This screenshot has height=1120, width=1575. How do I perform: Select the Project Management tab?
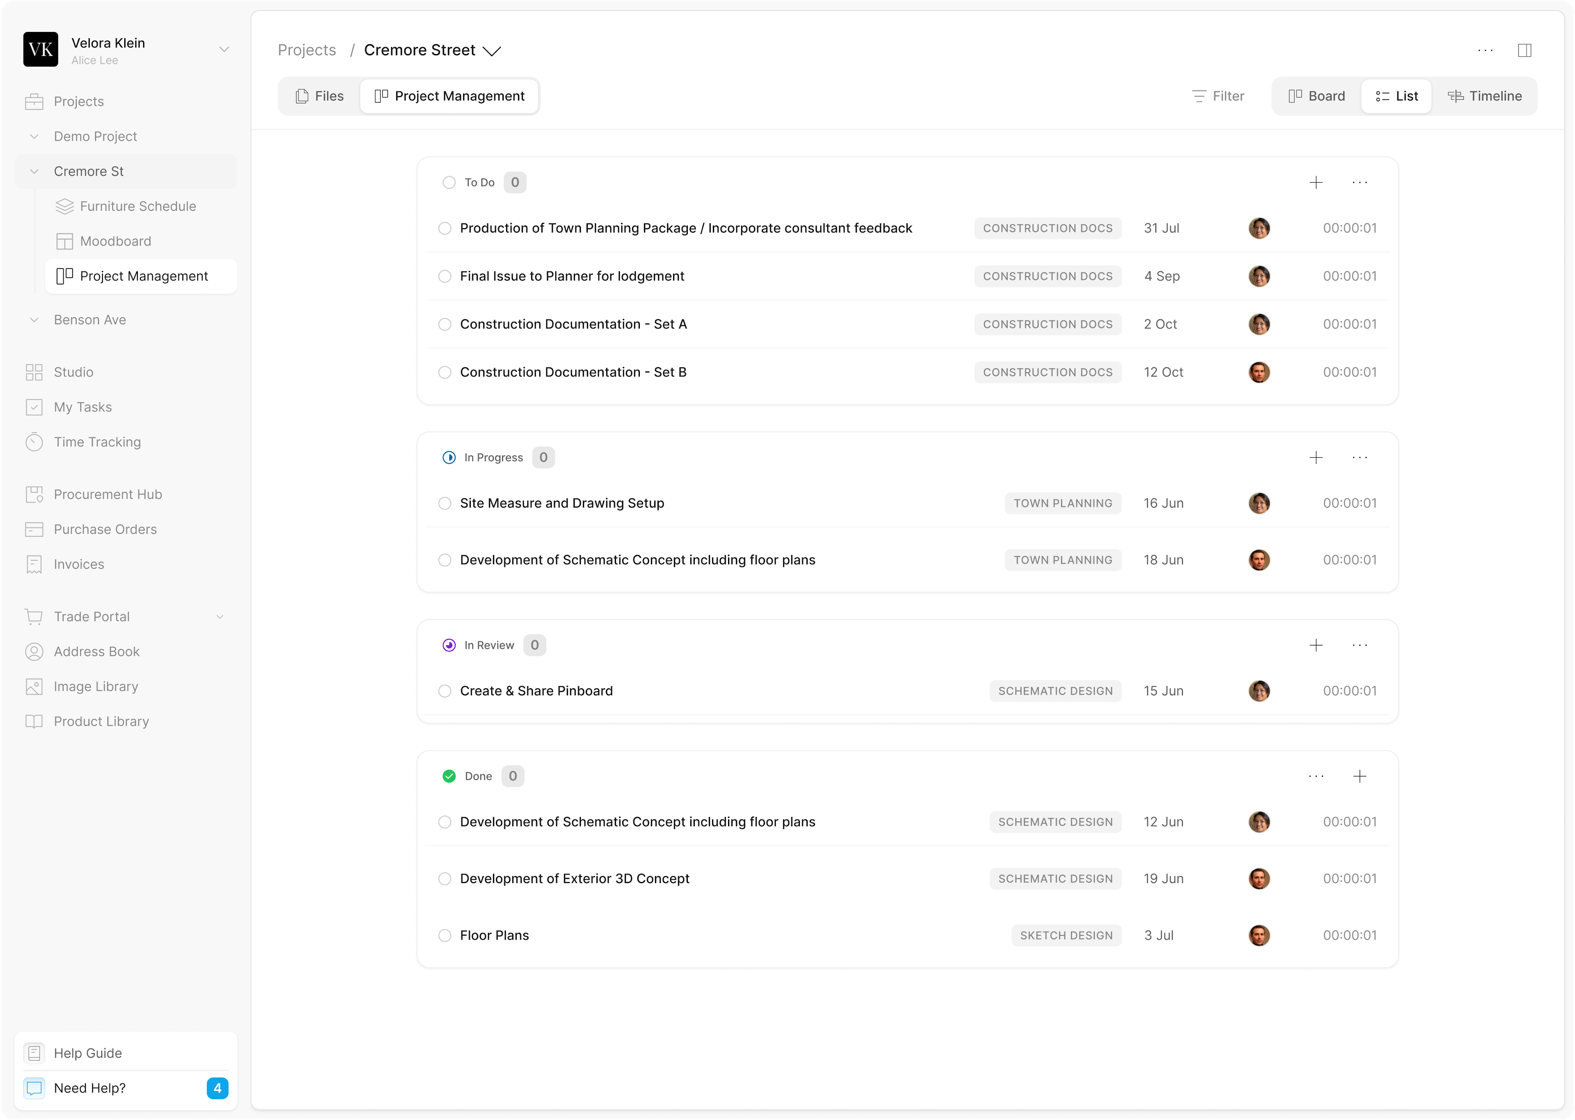point(448,96)
